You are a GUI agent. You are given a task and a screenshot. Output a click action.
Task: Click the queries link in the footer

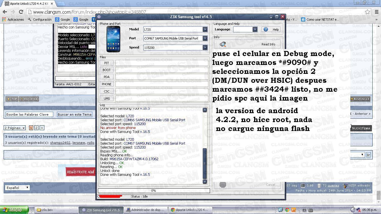(333, 186)
